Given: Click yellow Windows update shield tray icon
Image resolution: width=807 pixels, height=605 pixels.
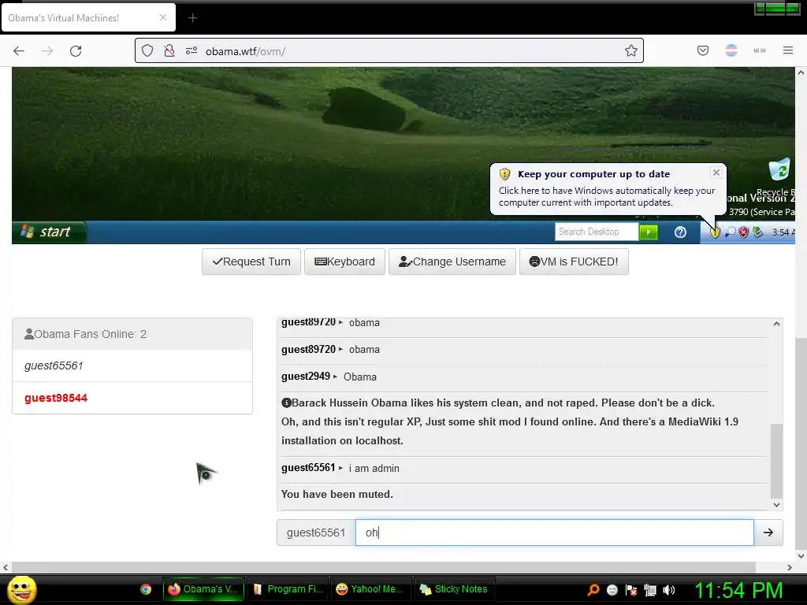Looking at the screenshot, I should (x=714, y=232).
